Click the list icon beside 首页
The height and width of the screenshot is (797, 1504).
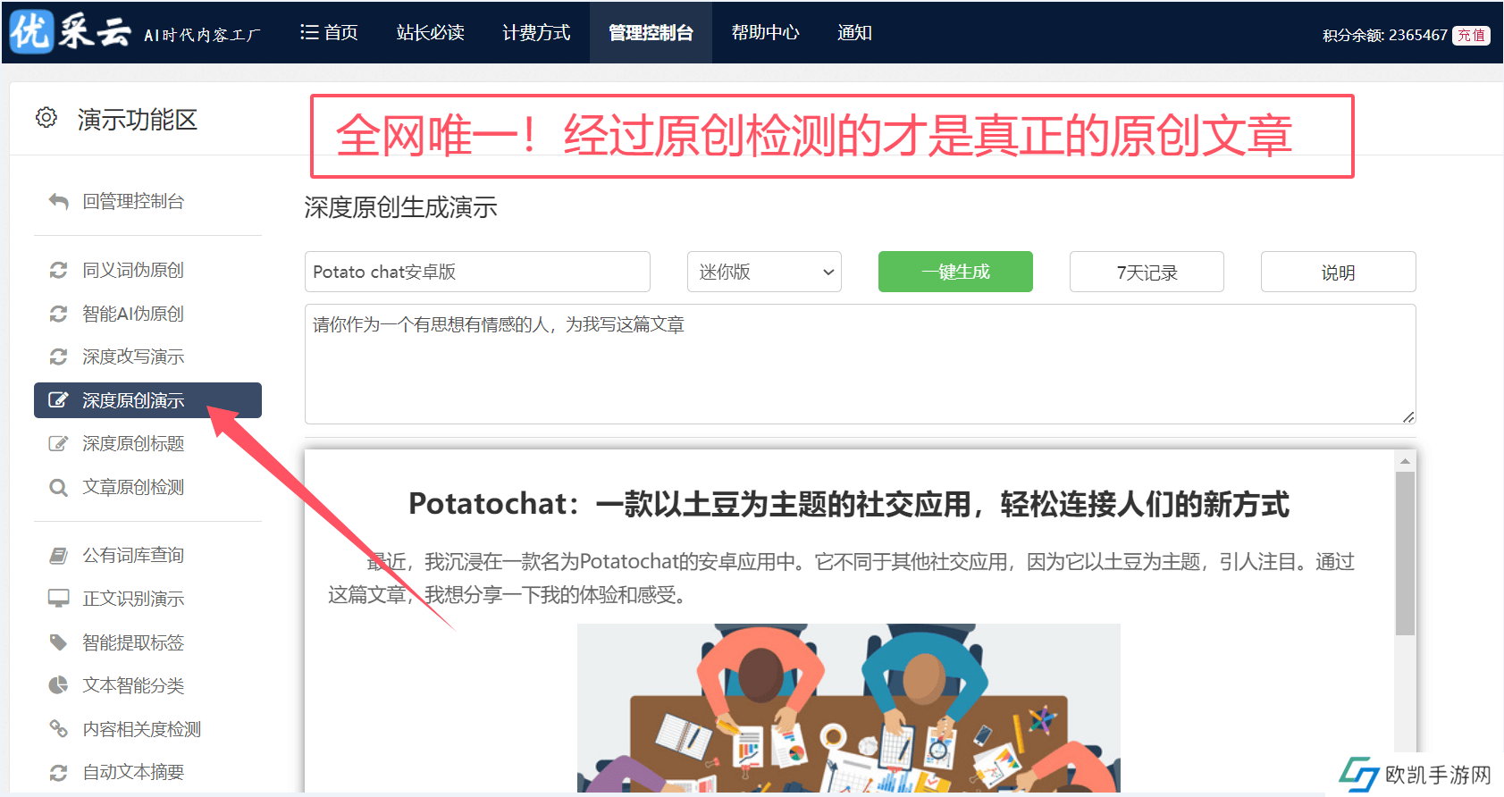point(309,32)
